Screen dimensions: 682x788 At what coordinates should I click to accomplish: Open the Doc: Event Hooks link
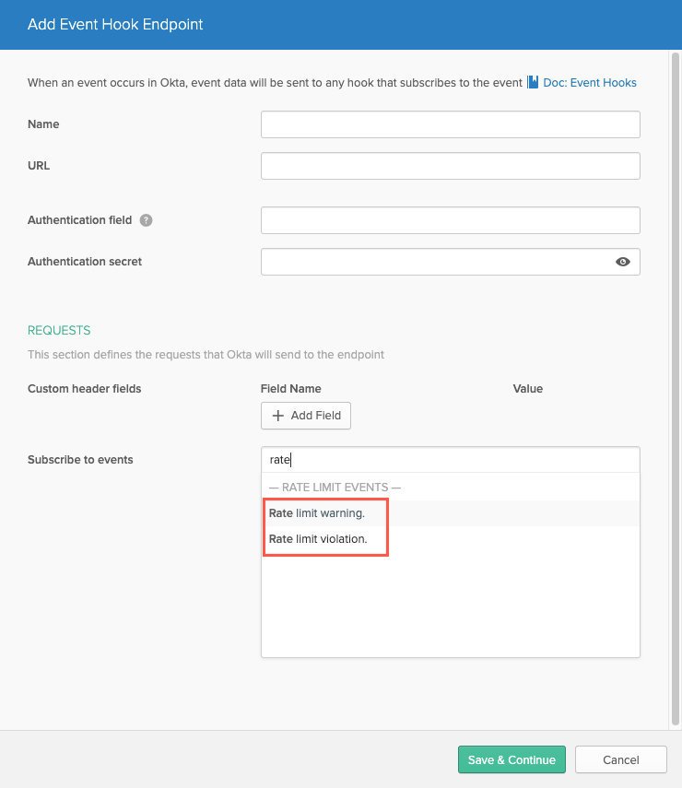[590, 83]
